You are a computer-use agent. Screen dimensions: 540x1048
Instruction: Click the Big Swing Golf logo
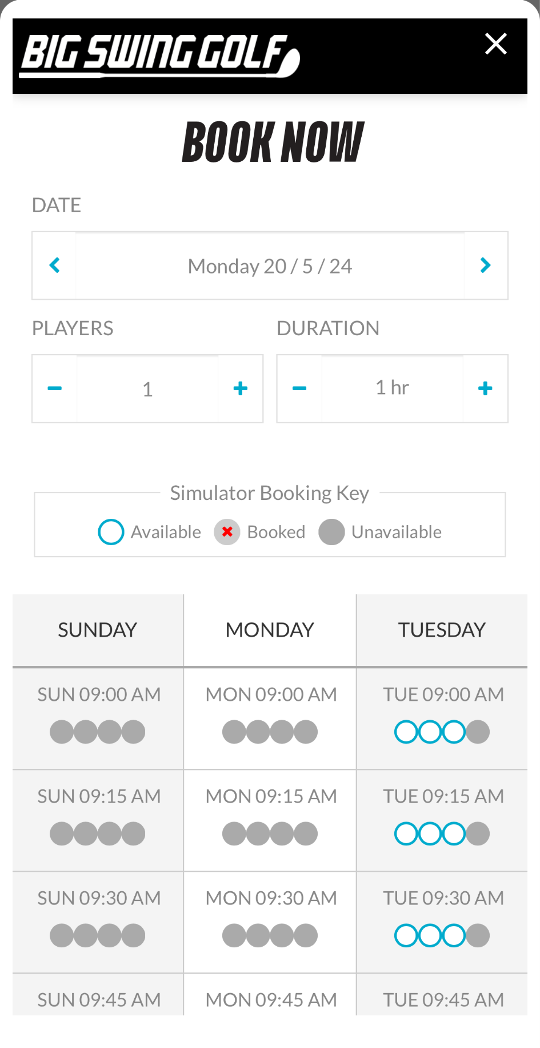coord(160,55)
